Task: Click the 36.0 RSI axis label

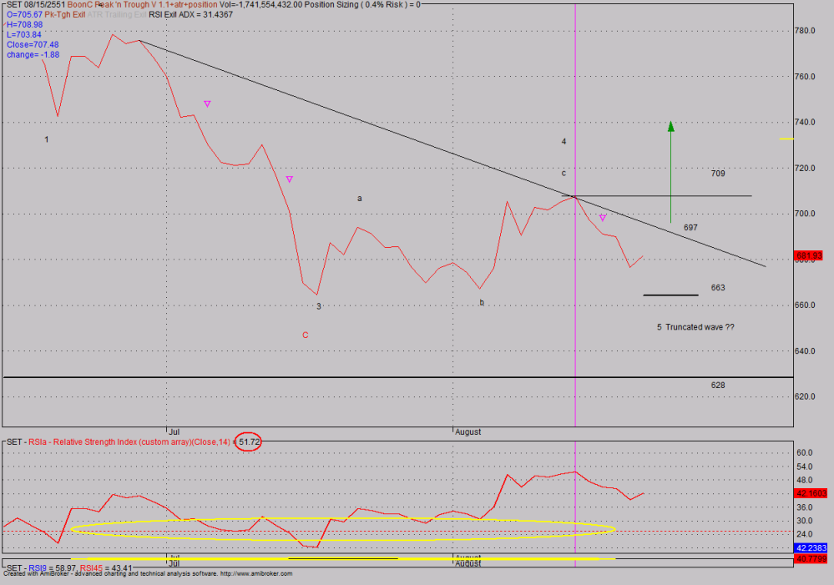Action: pos(804,507)
